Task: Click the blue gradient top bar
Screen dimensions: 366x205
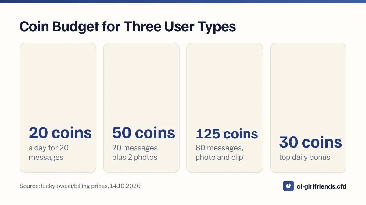Action: pos(183,1)
